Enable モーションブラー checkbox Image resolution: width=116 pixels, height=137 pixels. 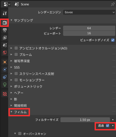tap(16, 80)
